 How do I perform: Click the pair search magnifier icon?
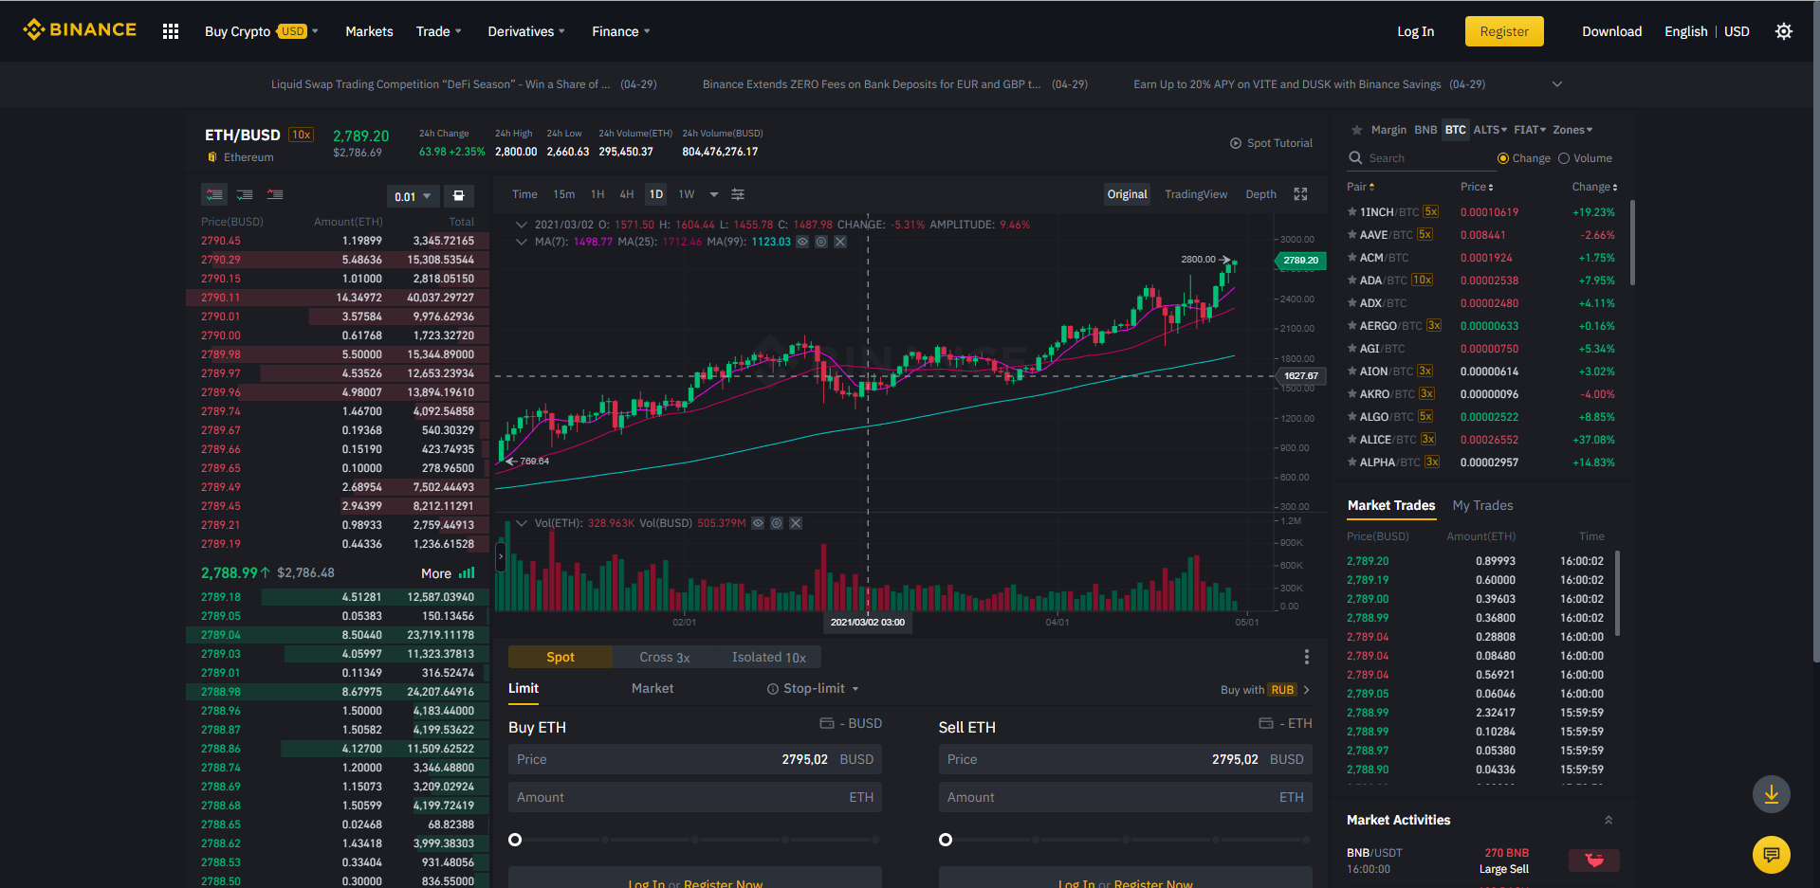point(1355,158)
